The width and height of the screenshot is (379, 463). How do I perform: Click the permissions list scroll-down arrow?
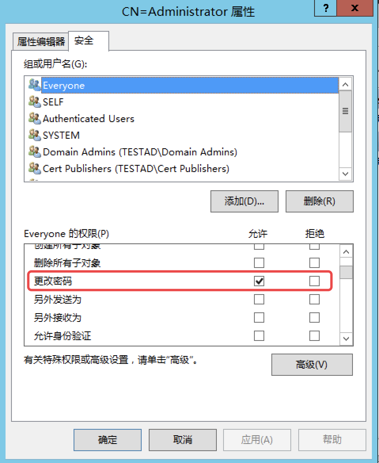click(x=346, y=339)
